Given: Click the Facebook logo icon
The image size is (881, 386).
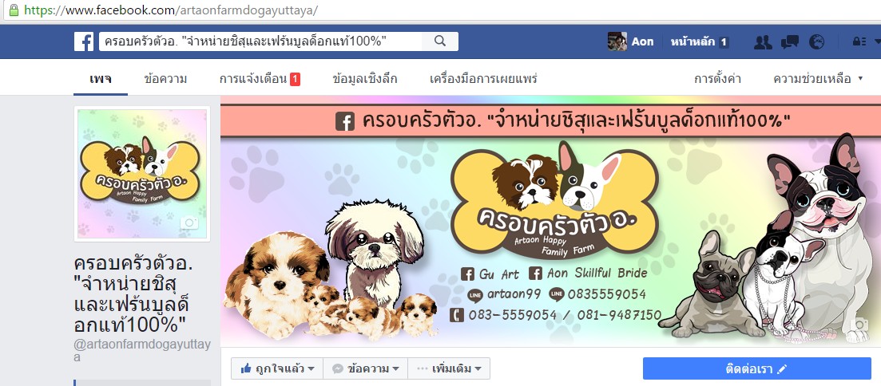Looking at the screenshot, I should coord(84,41).
